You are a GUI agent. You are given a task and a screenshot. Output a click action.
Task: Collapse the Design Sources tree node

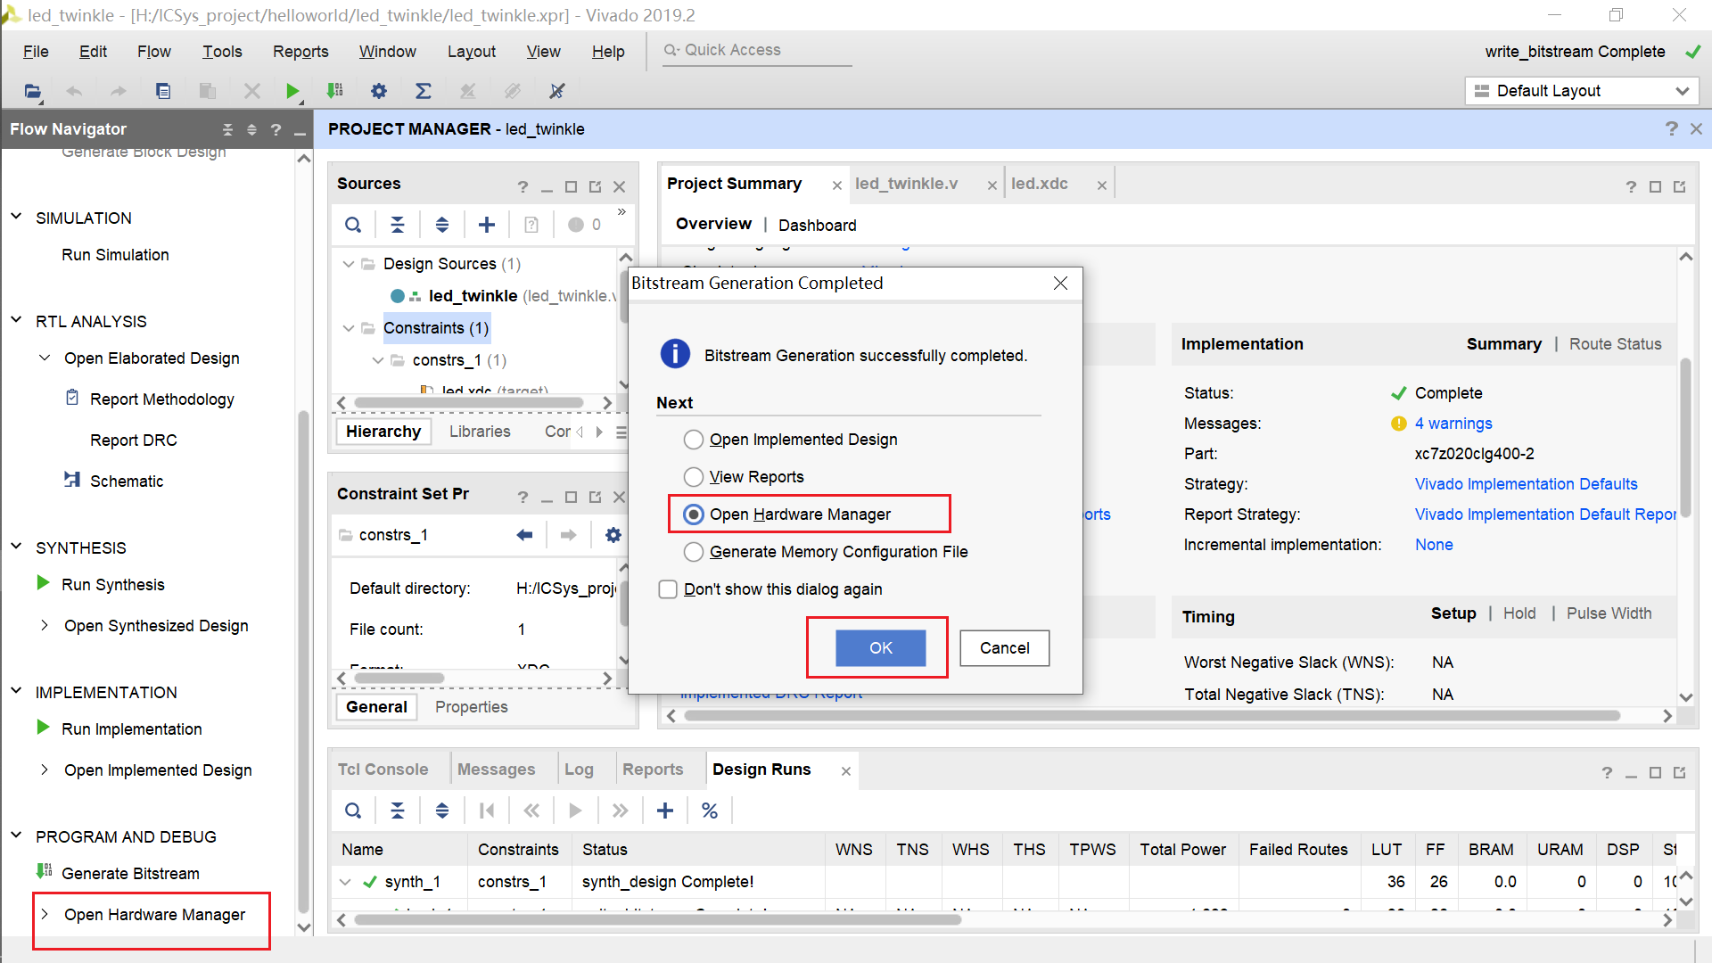349,264
